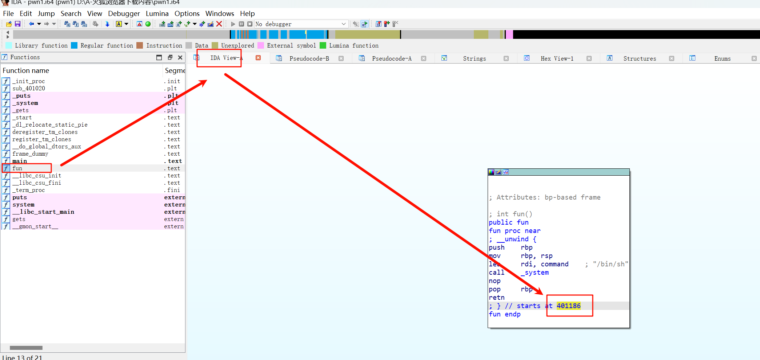Click the binary search binoculars icon

click(84, 24)
